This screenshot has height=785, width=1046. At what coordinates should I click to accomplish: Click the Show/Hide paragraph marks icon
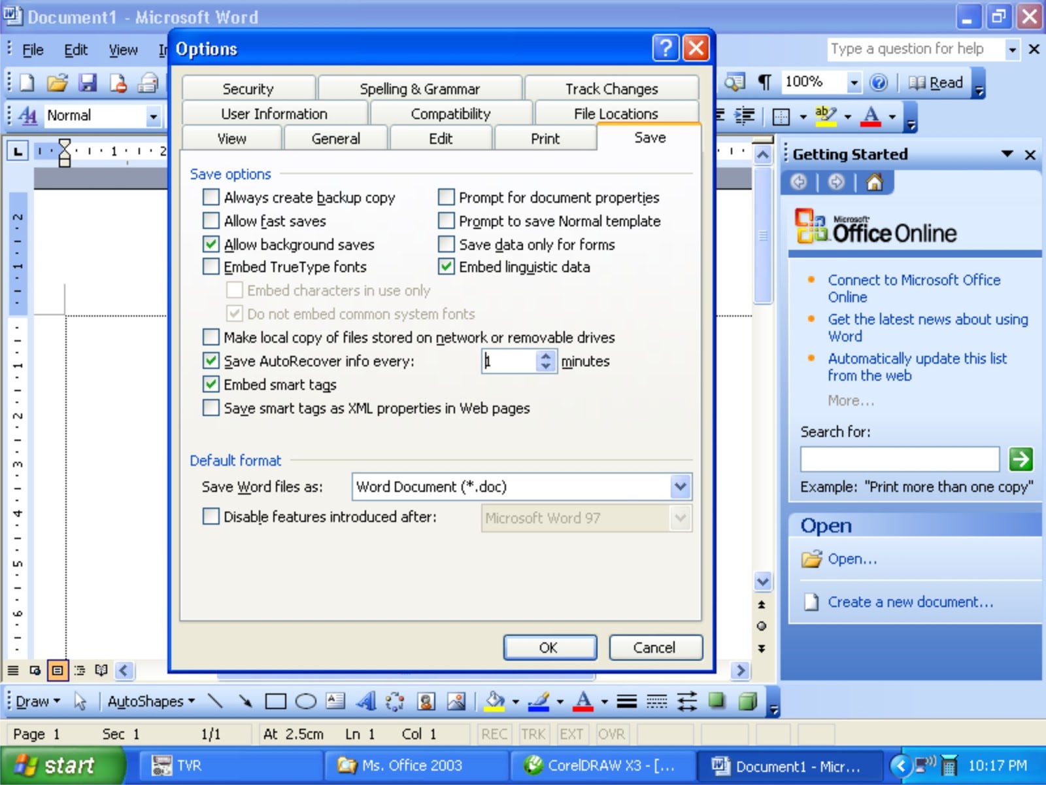[764, 82]
